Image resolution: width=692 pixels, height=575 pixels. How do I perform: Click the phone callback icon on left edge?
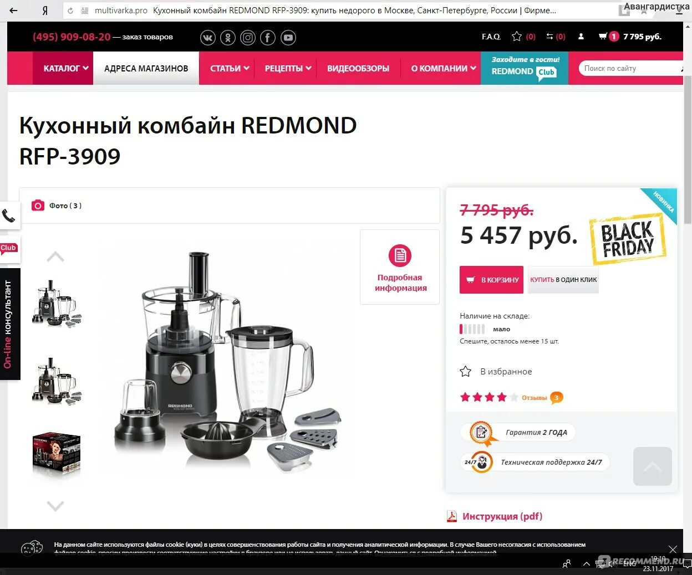point(9,215)
